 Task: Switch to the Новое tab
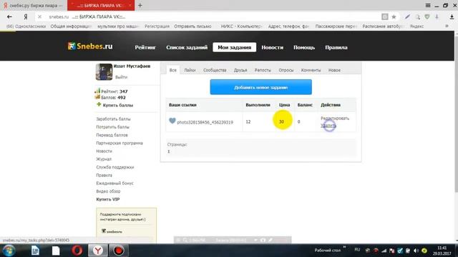[x=334, y=70]
